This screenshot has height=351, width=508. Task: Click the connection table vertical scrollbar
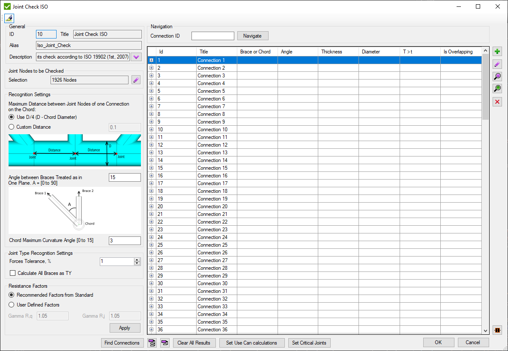click(x=485, y=192)
